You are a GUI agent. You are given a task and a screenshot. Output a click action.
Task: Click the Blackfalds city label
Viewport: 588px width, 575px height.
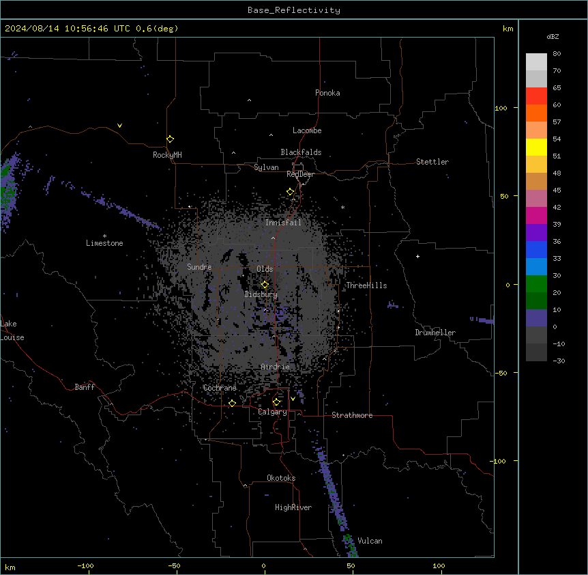pyautogui.click(x=301, y=152)
